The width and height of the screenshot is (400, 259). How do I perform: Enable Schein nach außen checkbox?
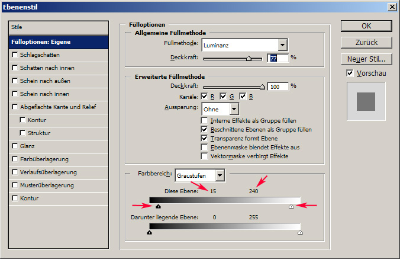tap(15, 81)
